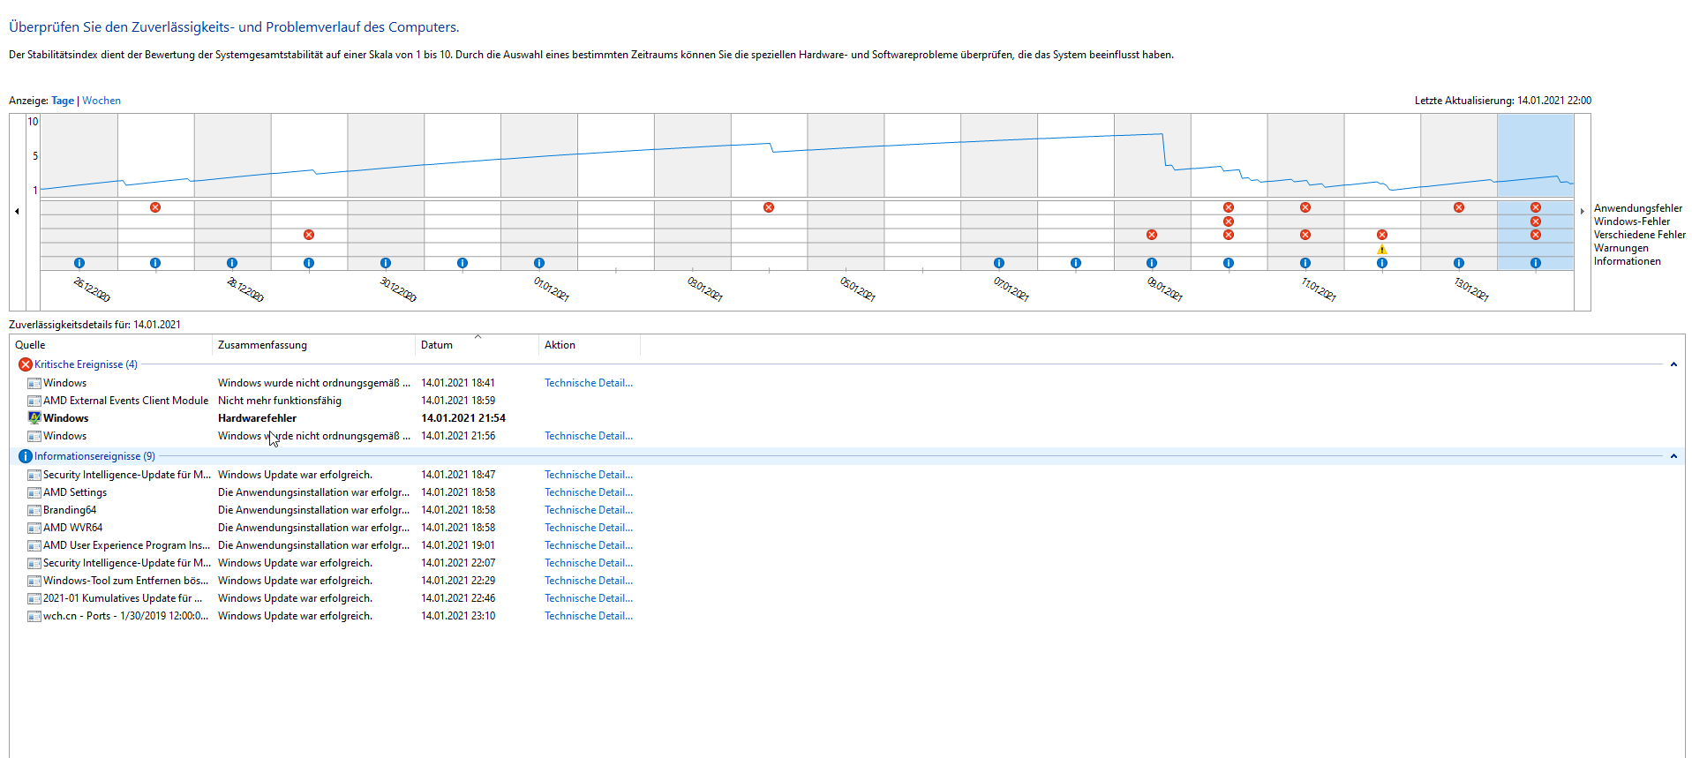This screenshot has height=758, width=1692.
Task: Click blue Informationsereignisse group icon
Action: point(26,456)
